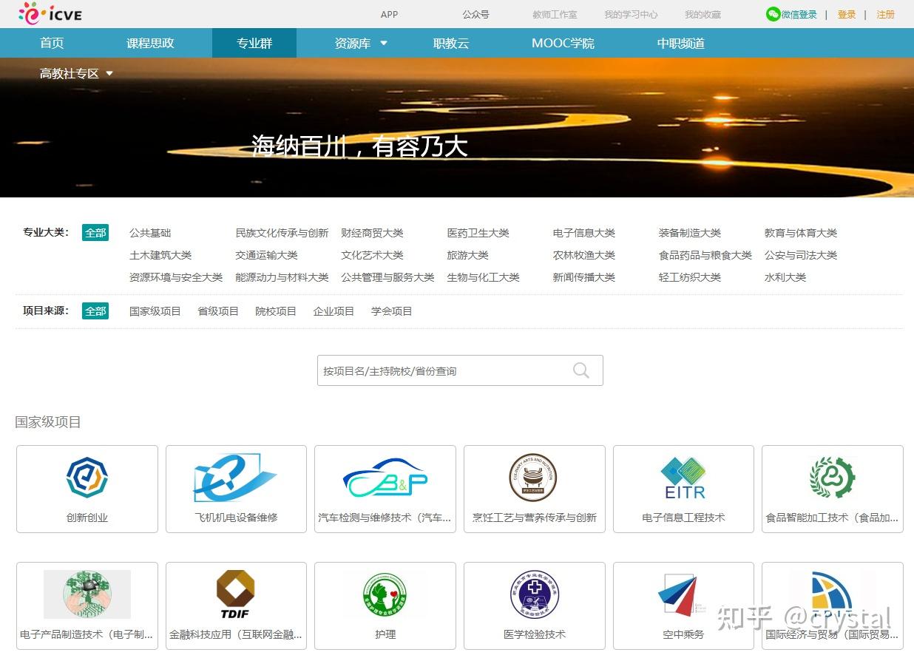The image size is (914, 658).
Task: Open 我的收藏 favorites page
Action: coord(701,14)
